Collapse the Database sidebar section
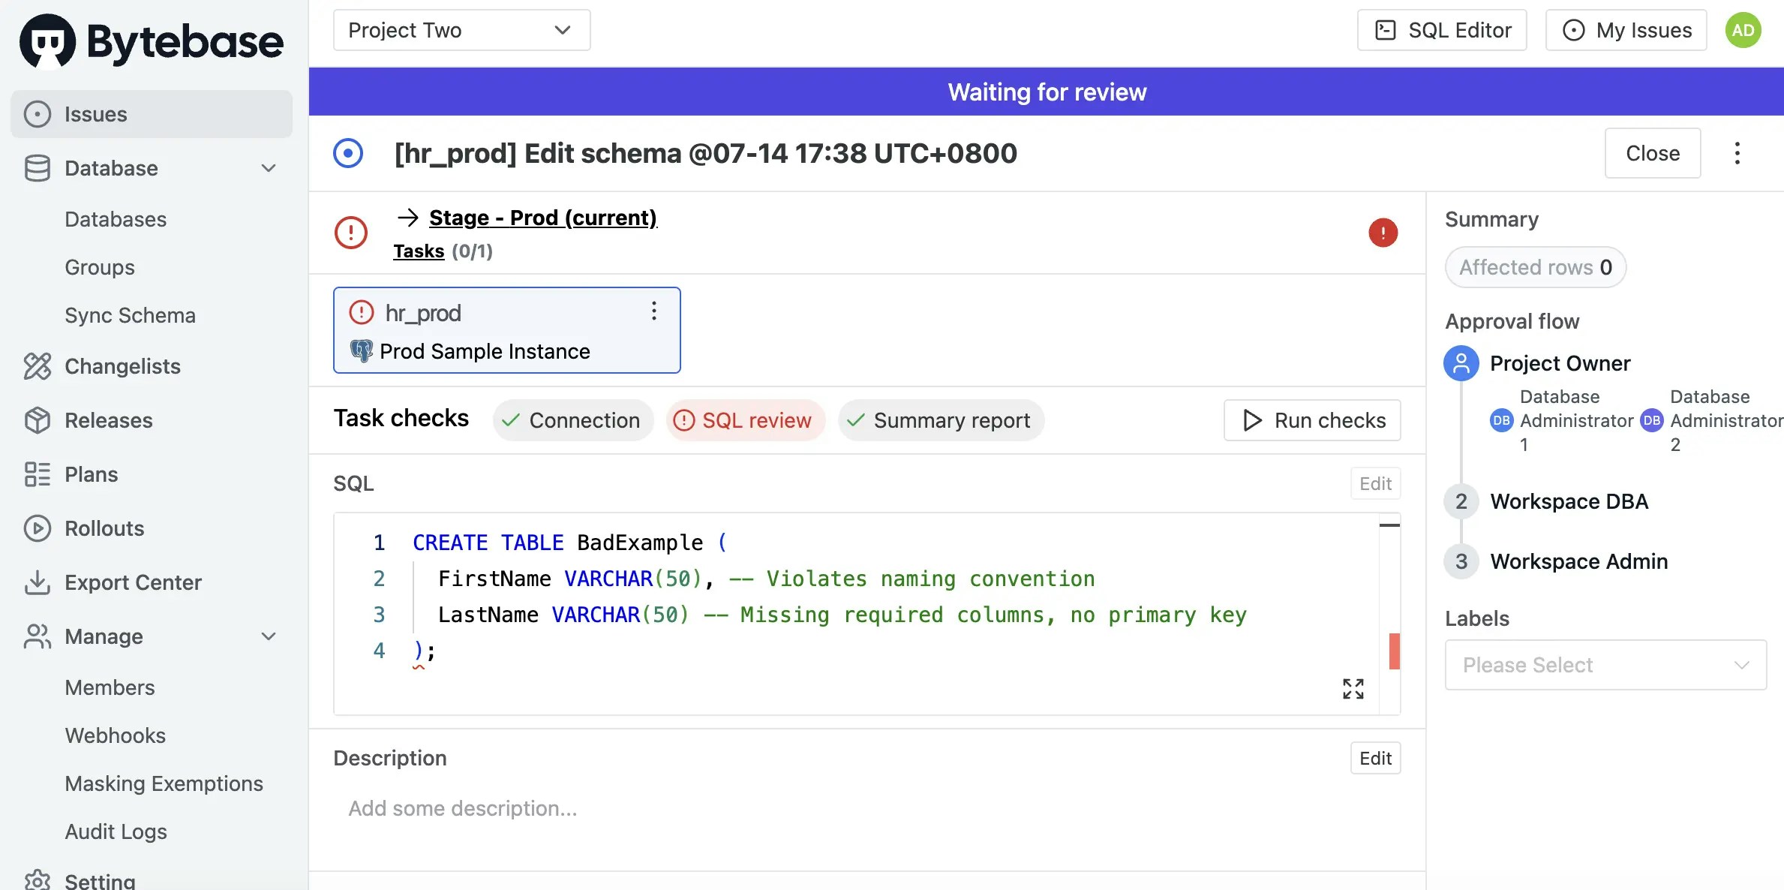Image resolution: width=1784 pixels, height=890 pixels. [x=268, y=168]
